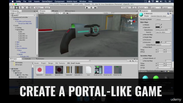
Task: Pick Specular color with eyedropper
Action: [x=161, y=27]
